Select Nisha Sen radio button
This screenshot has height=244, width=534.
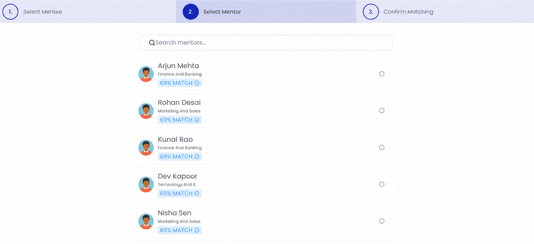[x=382, y=221]
